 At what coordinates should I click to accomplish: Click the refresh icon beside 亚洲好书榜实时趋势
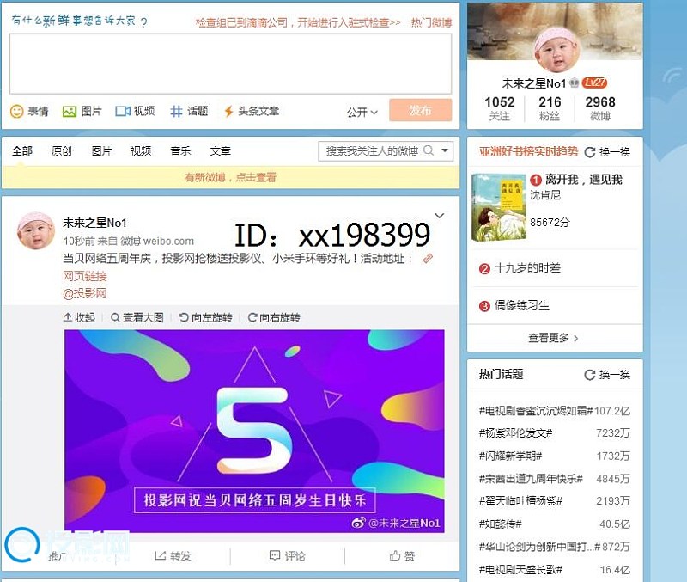pyautogui.click(x=590, y=152)
